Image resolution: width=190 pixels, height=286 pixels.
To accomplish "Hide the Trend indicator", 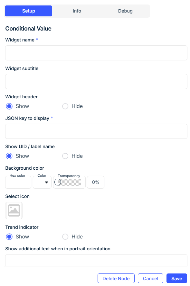I will tap(65, 237).
